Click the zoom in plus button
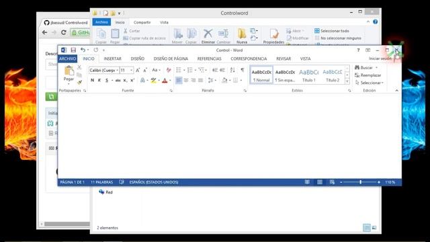 click(x=379, y=182)
